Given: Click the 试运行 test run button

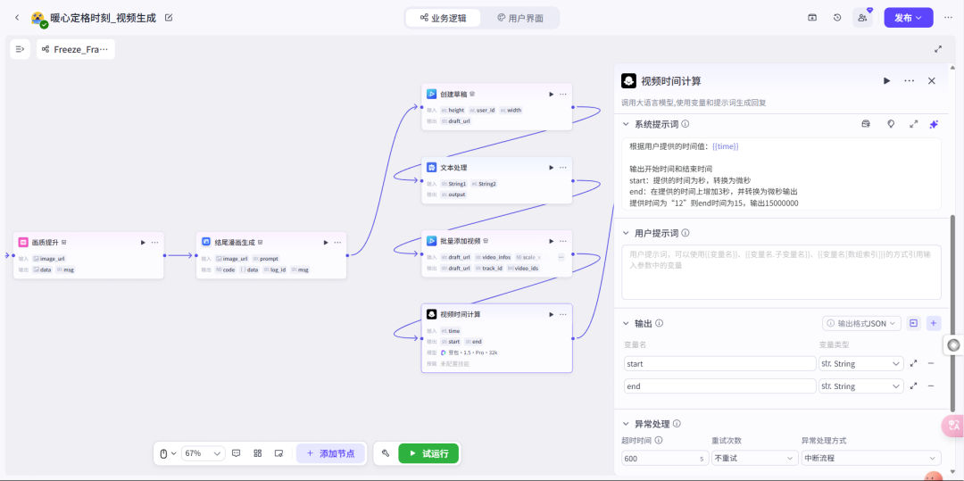Looking at the screenshot, I should (x=428, y=453).
